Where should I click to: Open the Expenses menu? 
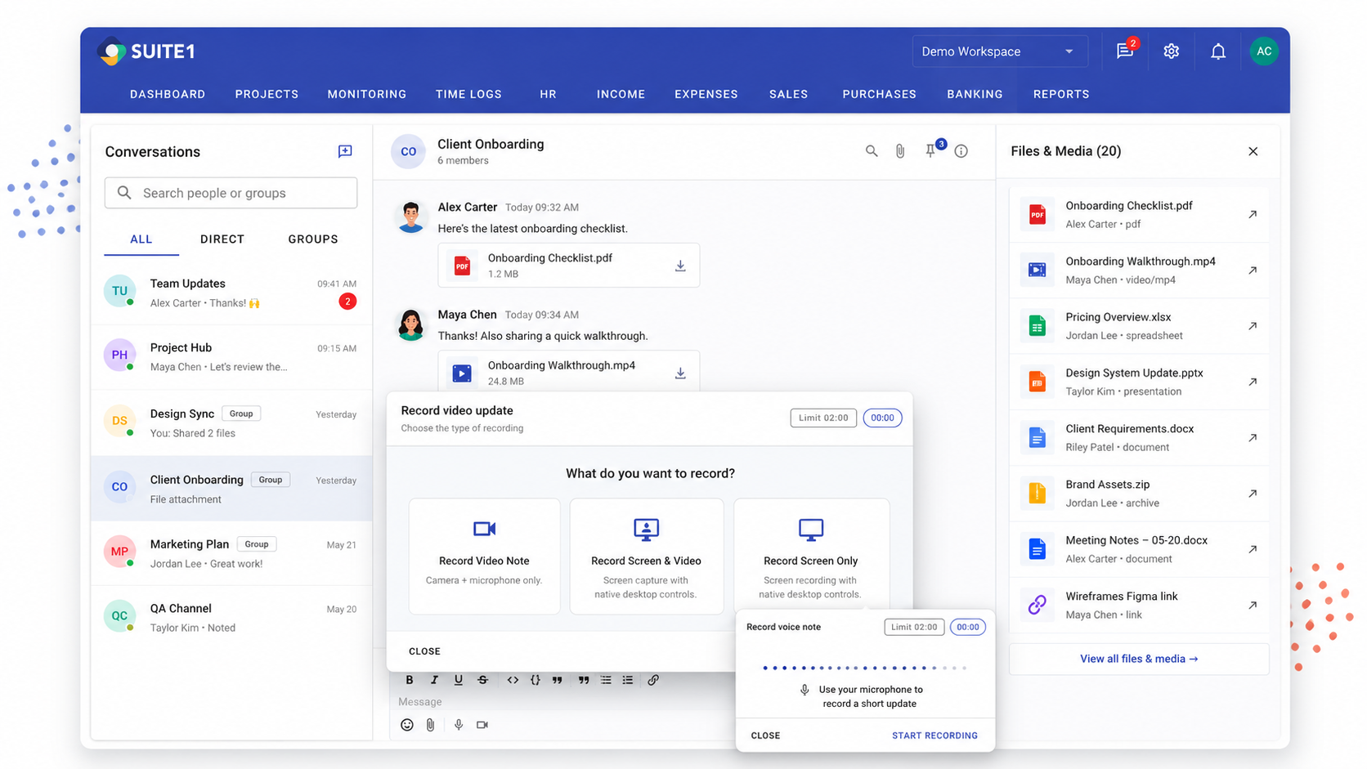(706, 94)
